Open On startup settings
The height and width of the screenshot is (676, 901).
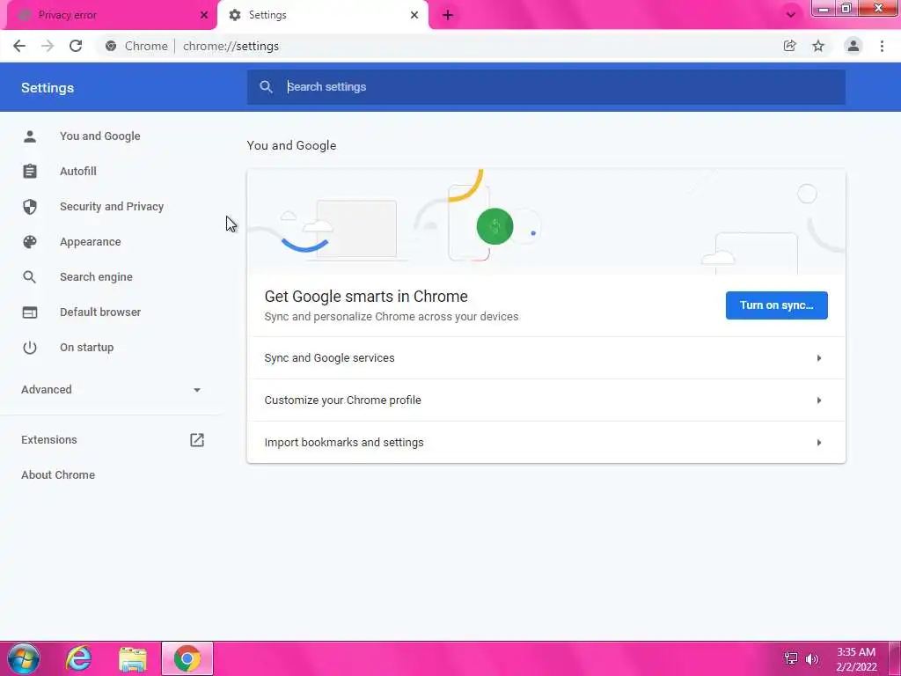click(x=87, y=347)
